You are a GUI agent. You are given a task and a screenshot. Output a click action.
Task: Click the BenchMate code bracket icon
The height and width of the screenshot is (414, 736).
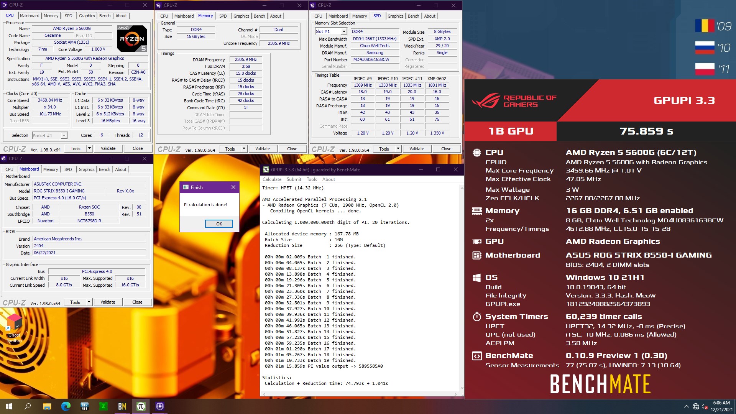click(x=477, y=356)
